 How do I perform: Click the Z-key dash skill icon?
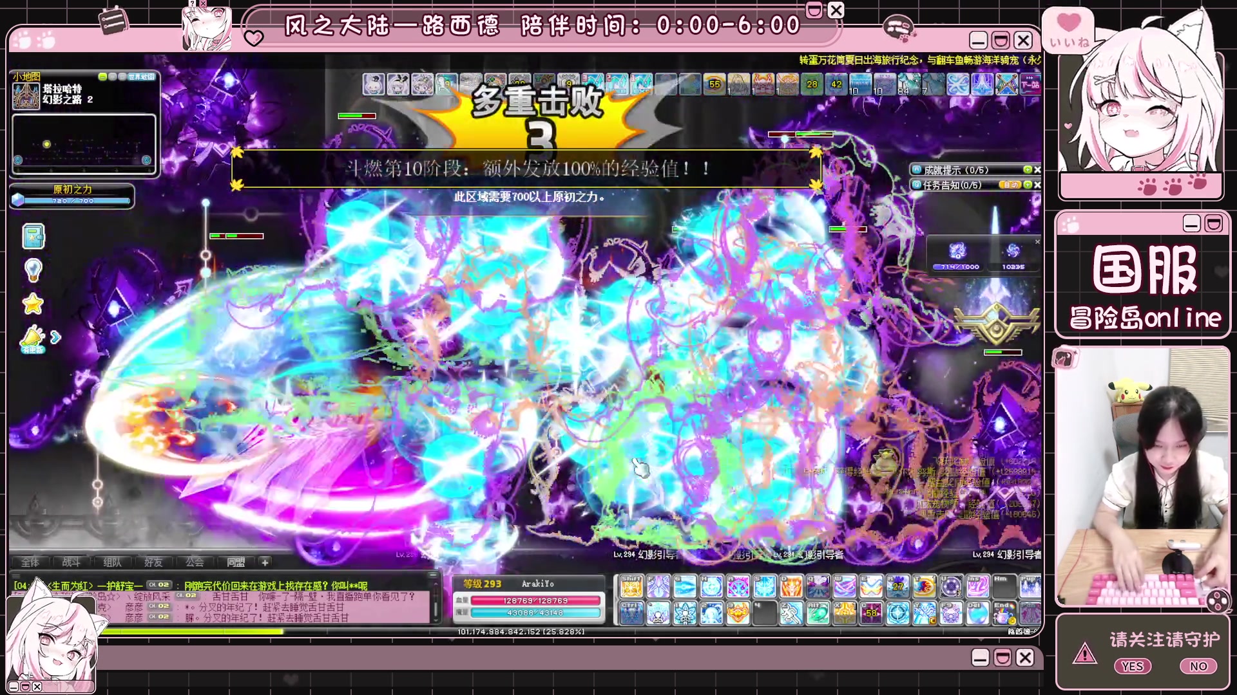(791, 613)
